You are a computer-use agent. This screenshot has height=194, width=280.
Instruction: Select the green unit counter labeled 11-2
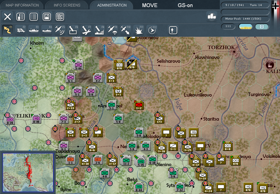tap(126, 160)
